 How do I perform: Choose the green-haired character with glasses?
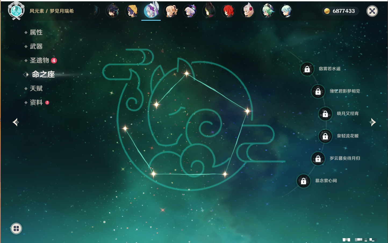point(267,11)
